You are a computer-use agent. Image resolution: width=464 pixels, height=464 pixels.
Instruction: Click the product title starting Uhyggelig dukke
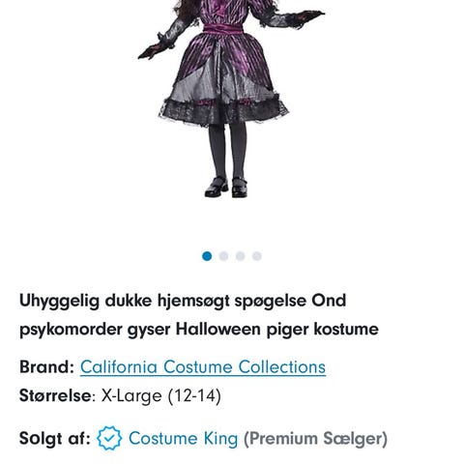(199, 315)
